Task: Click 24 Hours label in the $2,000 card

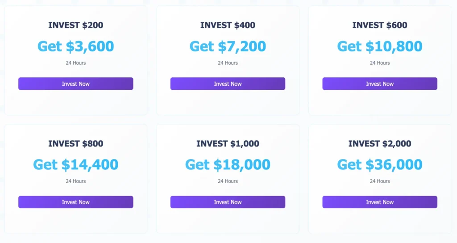Action: (x=379, y=181)
